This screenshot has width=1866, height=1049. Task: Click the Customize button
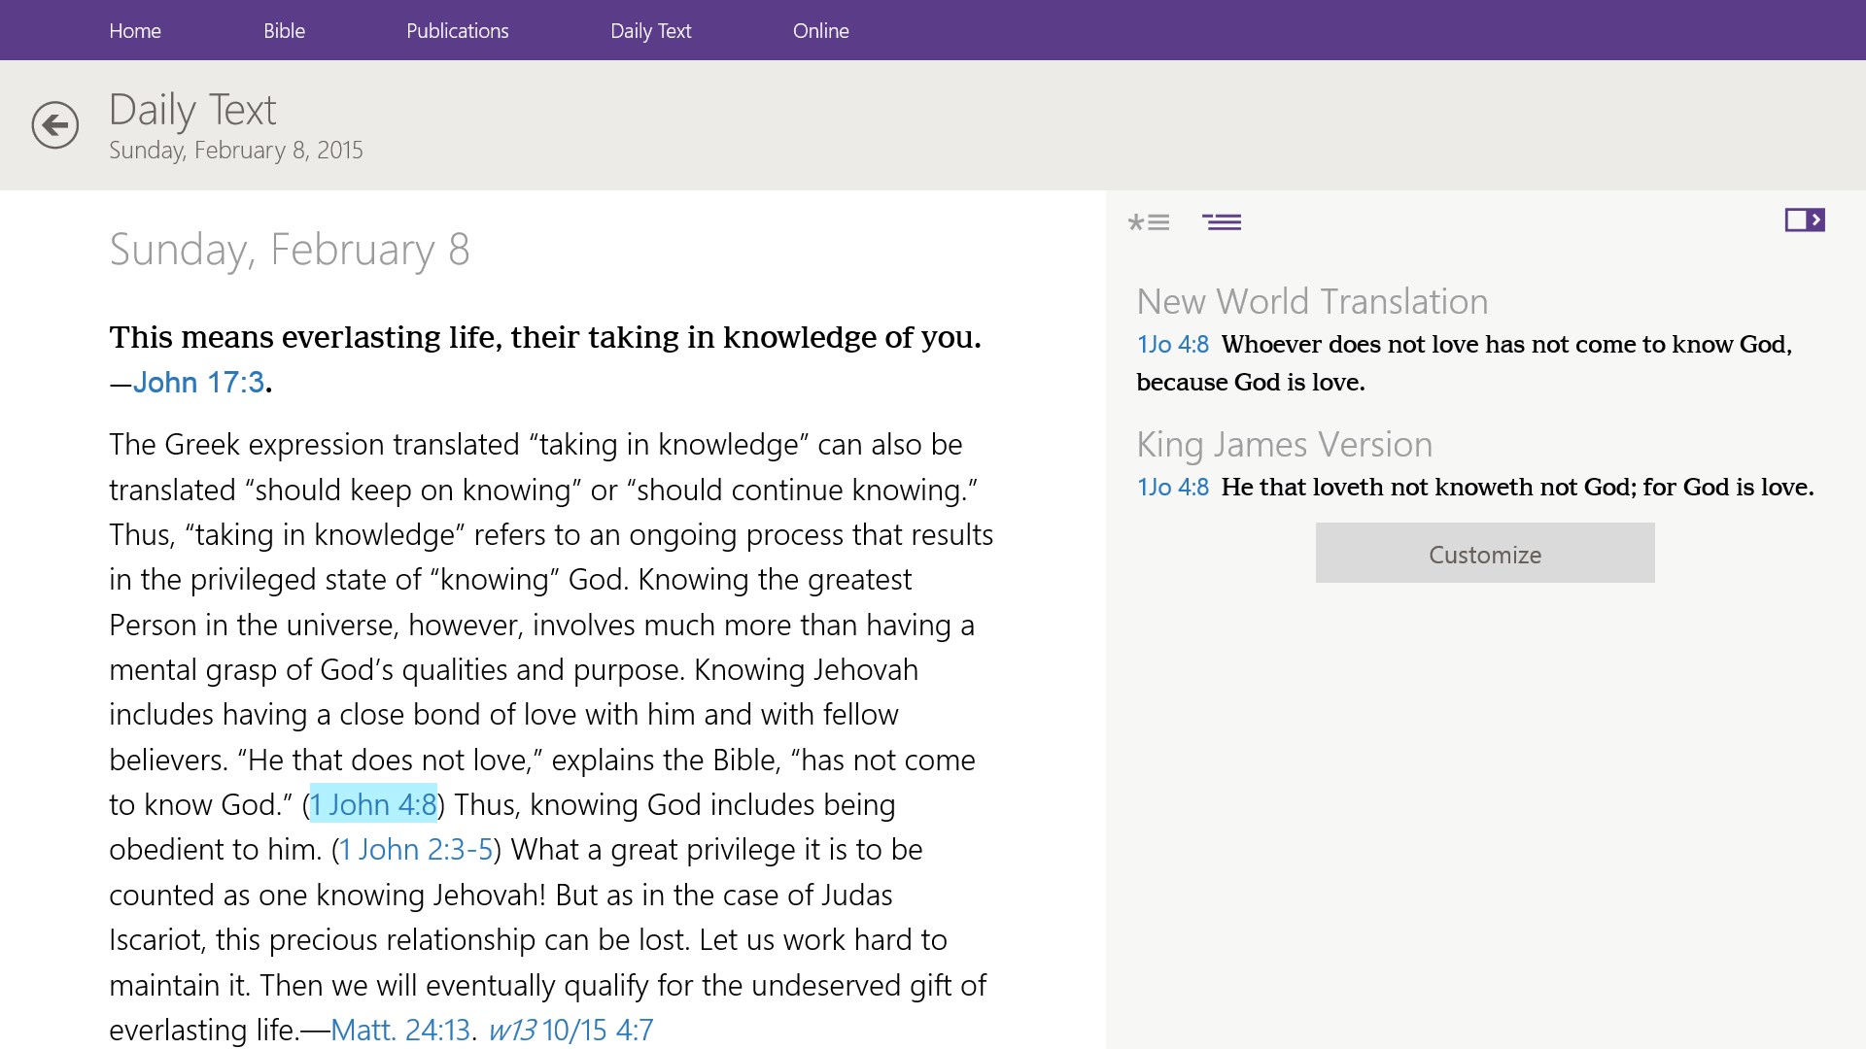tap(1484, 554)
